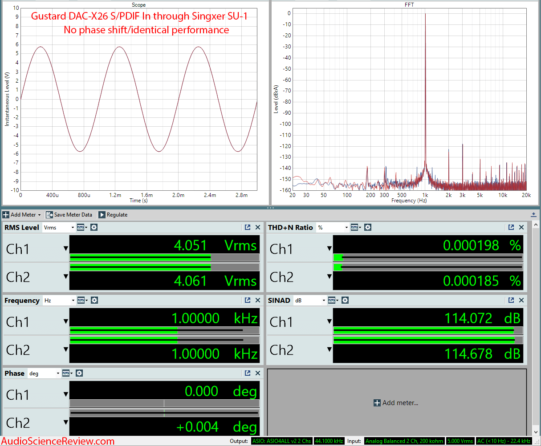
Task: Pop out the Phase meter
Action: pyautogui.click(x=248, y=373)
